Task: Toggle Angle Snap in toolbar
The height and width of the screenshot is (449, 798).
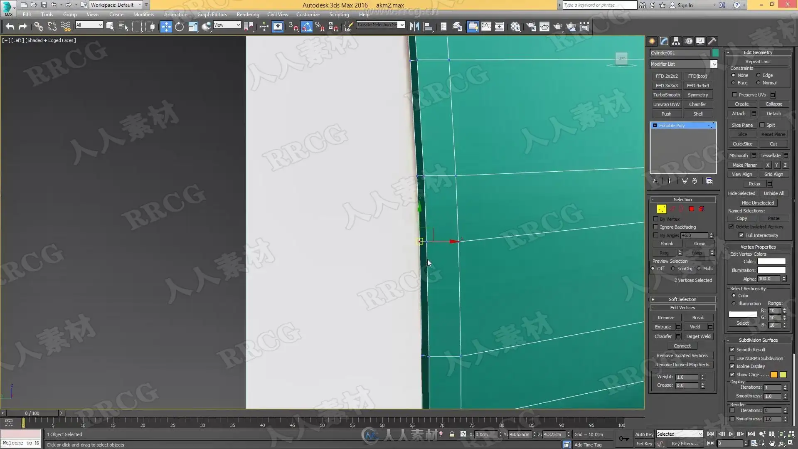Action: [306, 27]
